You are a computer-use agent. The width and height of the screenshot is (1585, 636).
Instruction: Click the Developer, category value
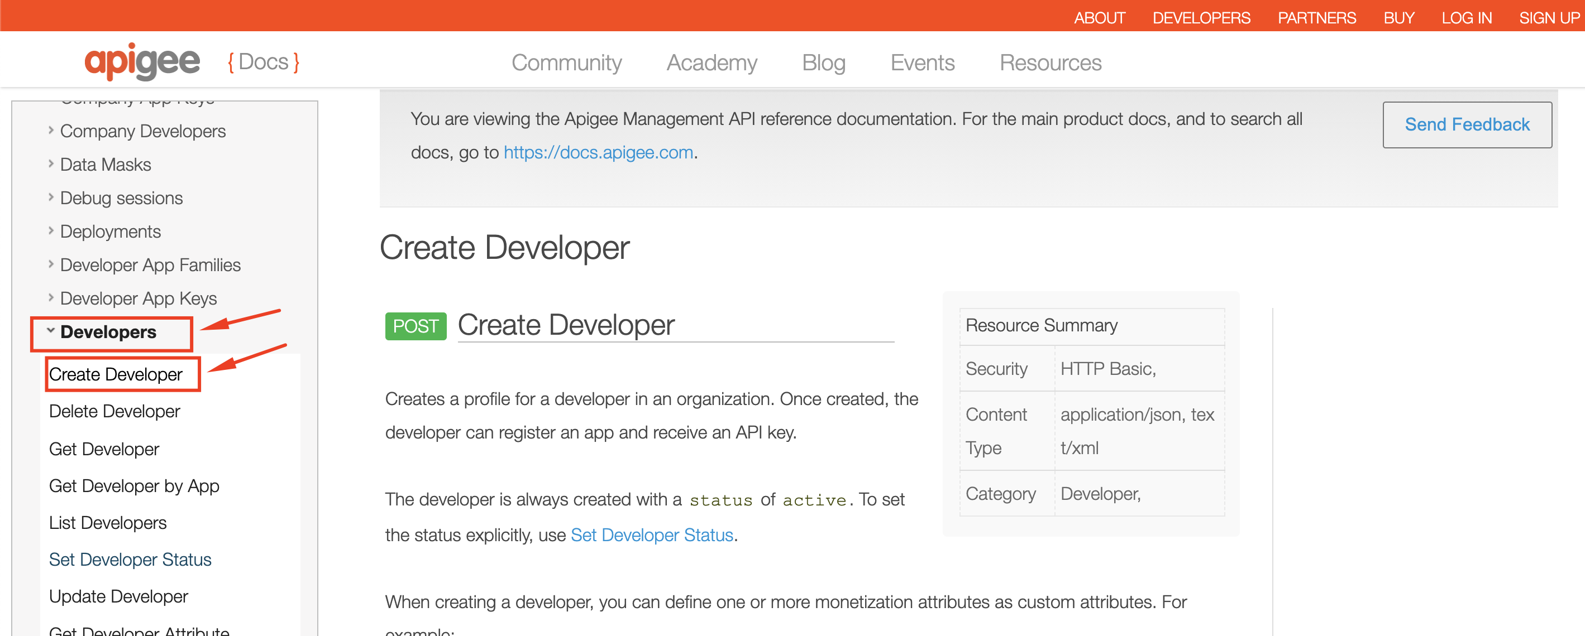(x=1100, y=494)
